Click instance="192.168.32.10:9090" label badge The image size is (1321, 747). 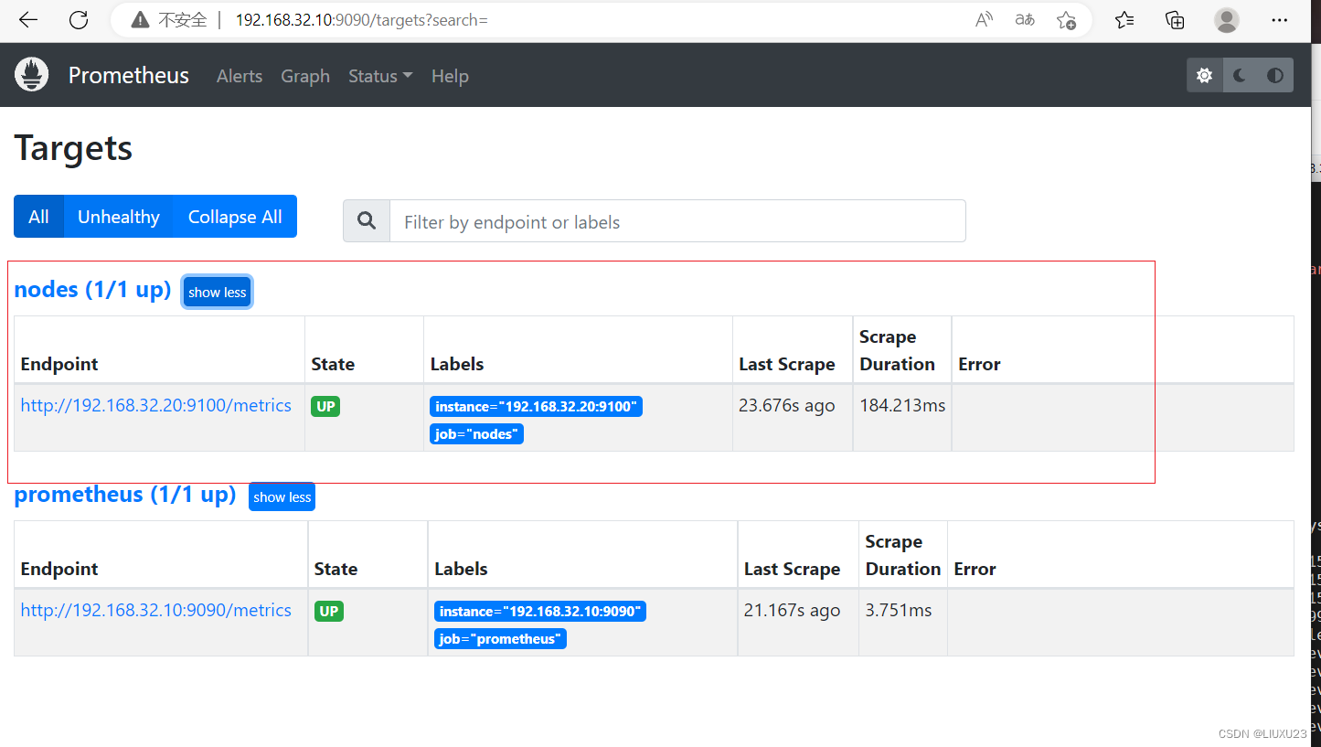540,612
